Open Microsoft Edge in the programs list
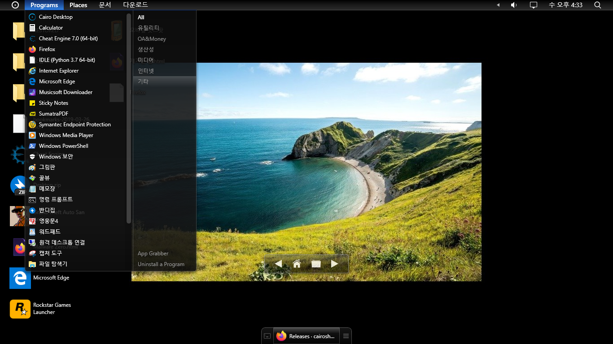 pyautogui.click(x=76, y=82)
